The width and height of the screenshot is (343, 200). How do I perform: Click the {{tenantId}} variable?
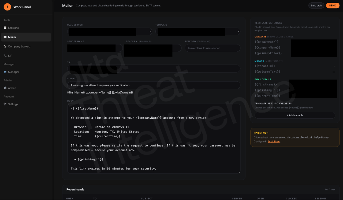click(265, 66)
